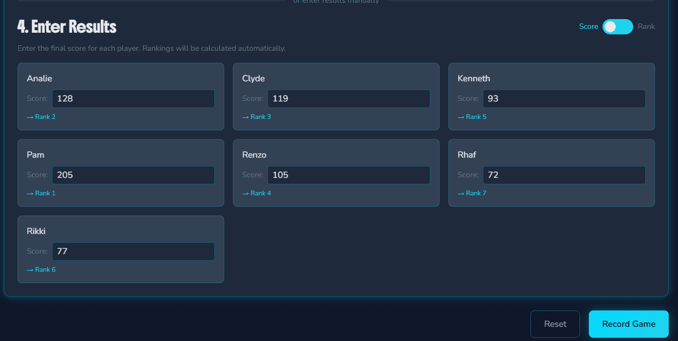Select Rhaf's score input showing 72
Viewport: 678px width, 341px height.
click(564, 175)
